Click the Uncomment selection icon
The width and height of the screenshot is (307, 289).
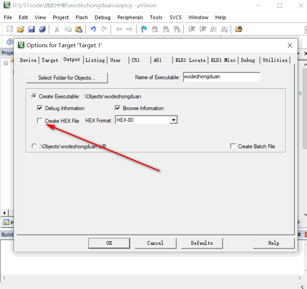coord(224,29)
